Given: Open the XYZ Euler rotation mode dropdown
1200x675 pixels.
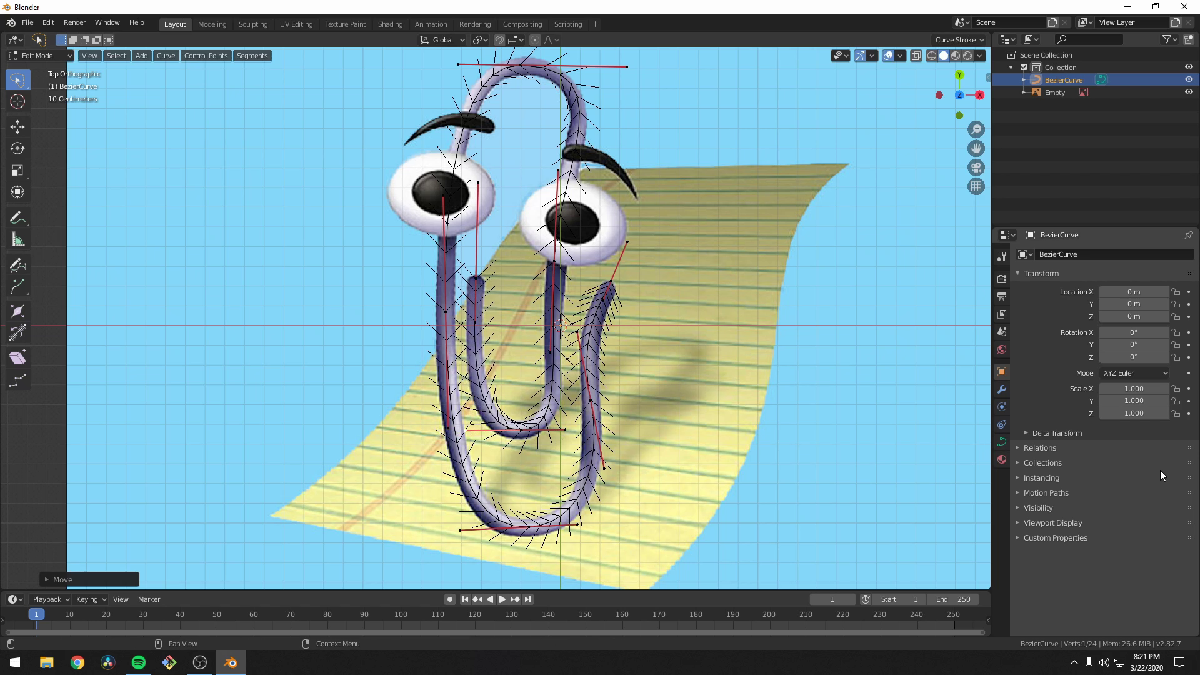Looking at the screenshot, I should (x=1134, y=373).
